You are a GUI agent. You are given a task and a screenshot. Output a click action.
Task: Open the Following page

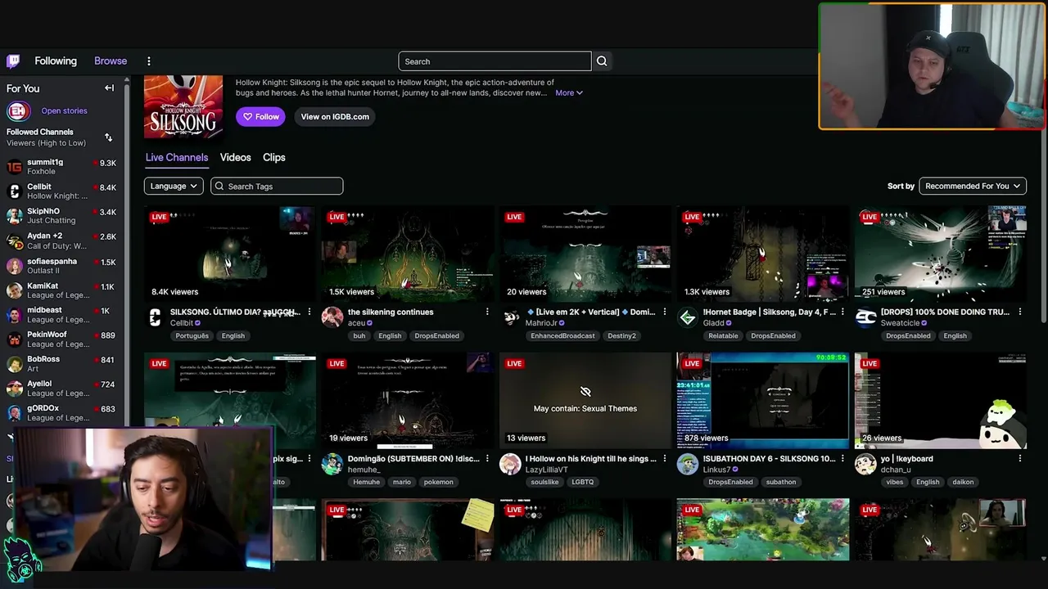click(x=56, y=61)
